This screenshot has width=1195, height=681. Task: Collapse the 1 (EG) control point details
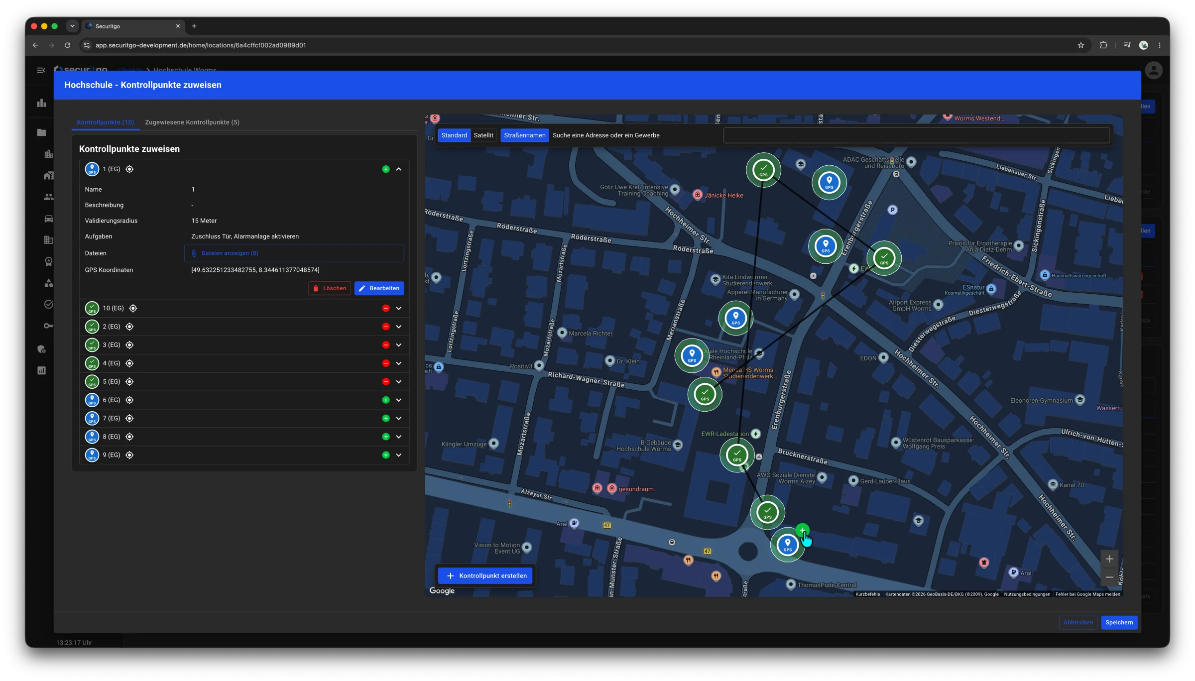click(x=399, y=169)
